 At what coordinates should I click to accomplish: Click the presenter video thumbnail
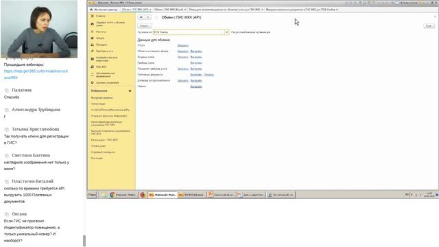coord(39,29)
